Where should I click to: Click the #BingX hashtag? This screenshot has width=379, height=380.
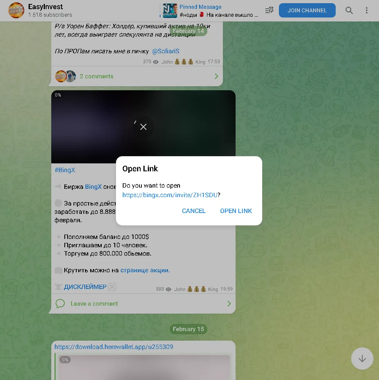pos(65,170)
